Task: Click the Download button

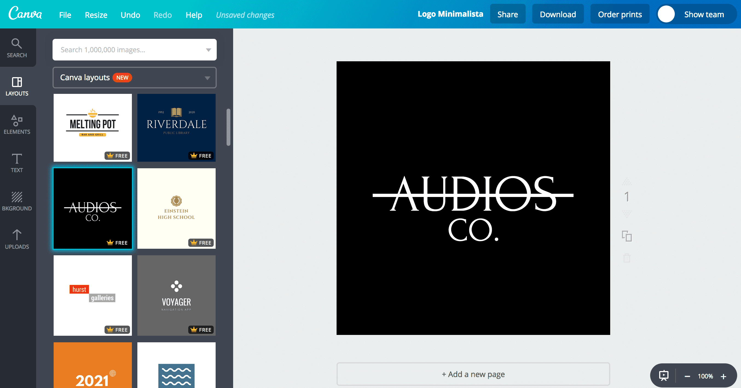Action: (x=557, y=15)
